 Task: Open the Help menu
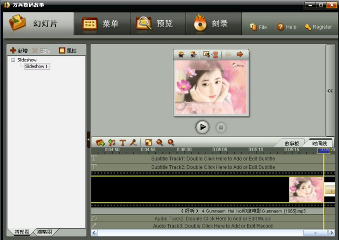(287, 27)
